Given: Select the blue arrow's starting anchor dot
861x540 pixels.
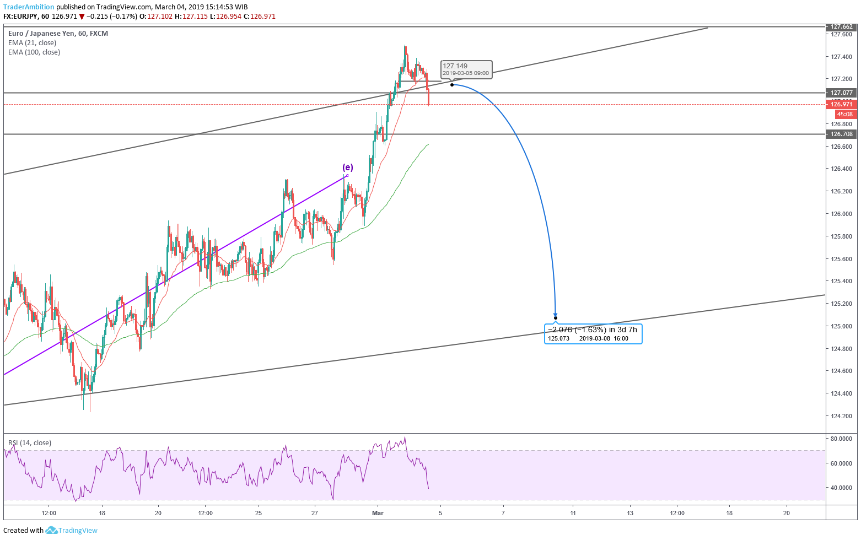Looking at the screenshot, I should (452, 85).
